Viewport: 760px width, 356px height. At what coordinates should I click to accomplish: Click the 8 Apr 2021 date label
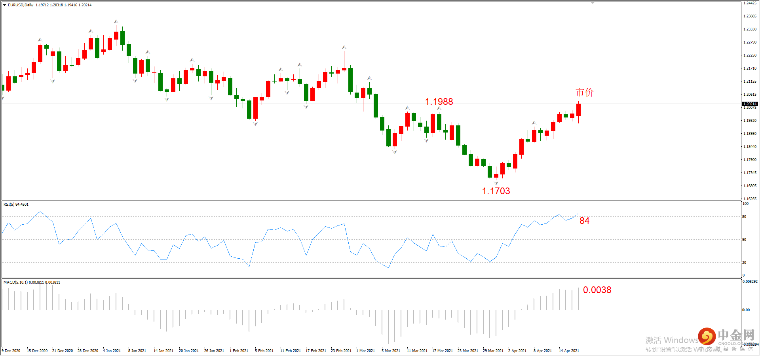pyautogui.click(x=542, y=351)
